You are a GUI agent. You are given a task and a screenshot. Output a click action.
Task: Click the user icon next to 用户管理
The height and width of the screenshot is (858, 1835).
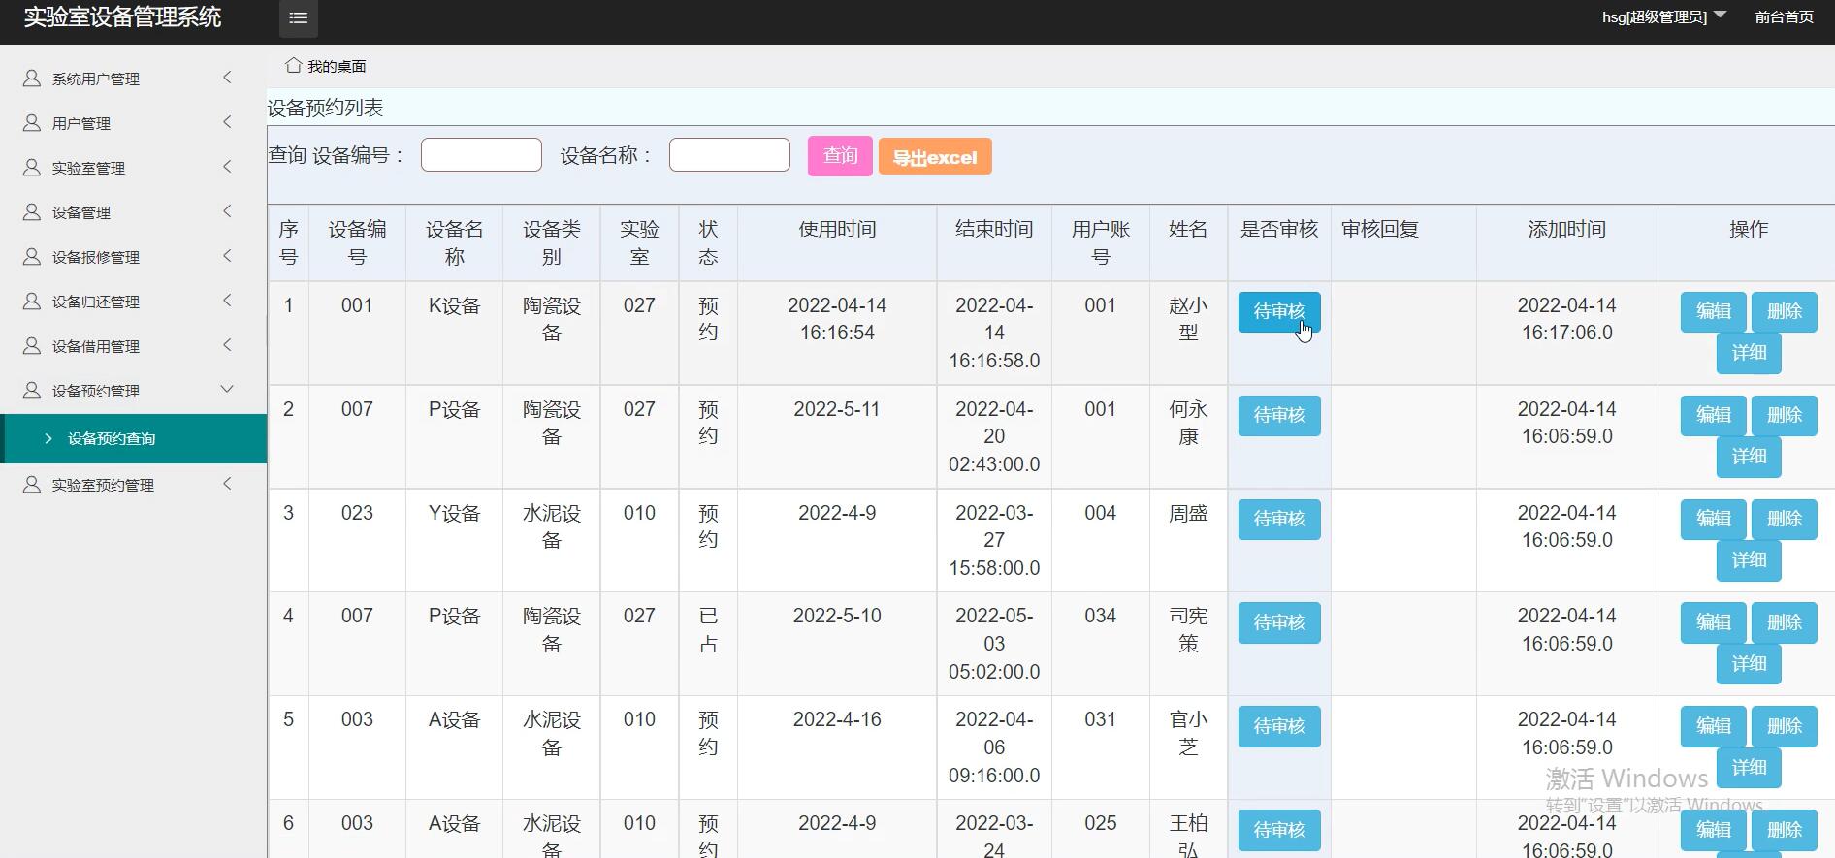pyautogui.click(x=32, y=122)
